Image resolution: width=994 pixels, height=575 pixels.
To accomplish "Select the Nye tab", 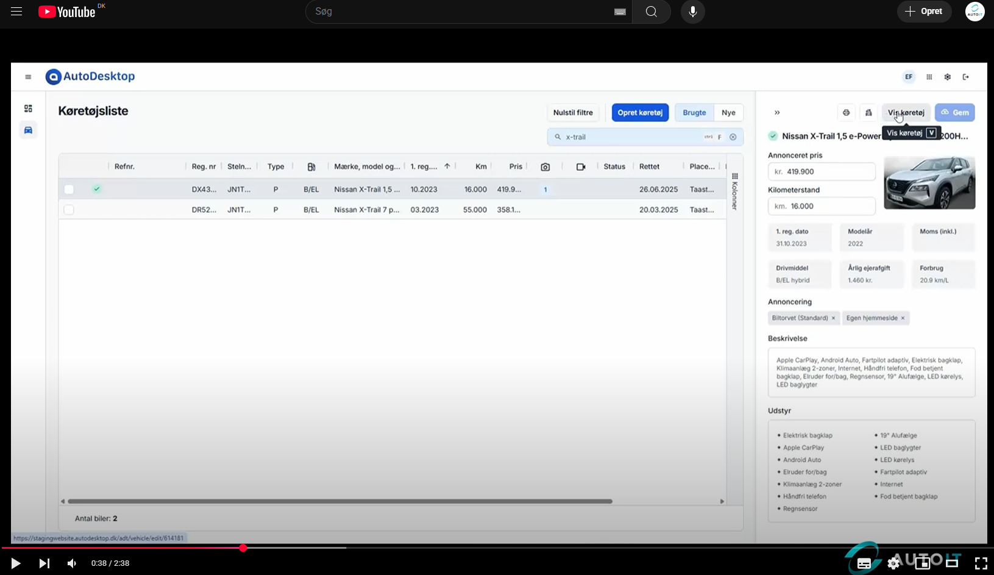I will pos(728,113).
